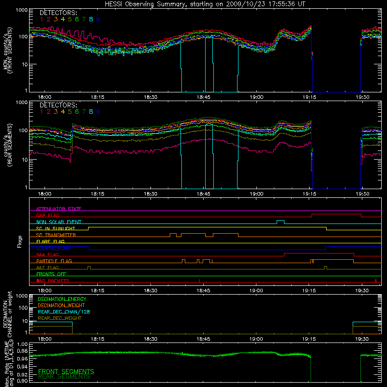
Task: Click the ECLIPSE FLAG label
Action: 53,248
